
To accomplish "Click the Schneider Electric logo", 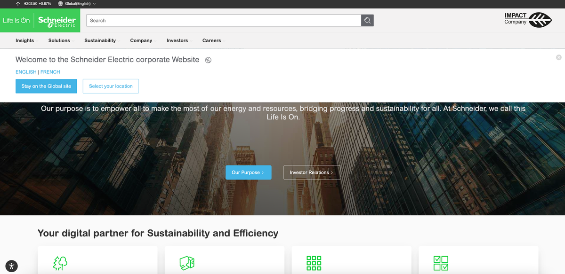I will click(57, 22).
